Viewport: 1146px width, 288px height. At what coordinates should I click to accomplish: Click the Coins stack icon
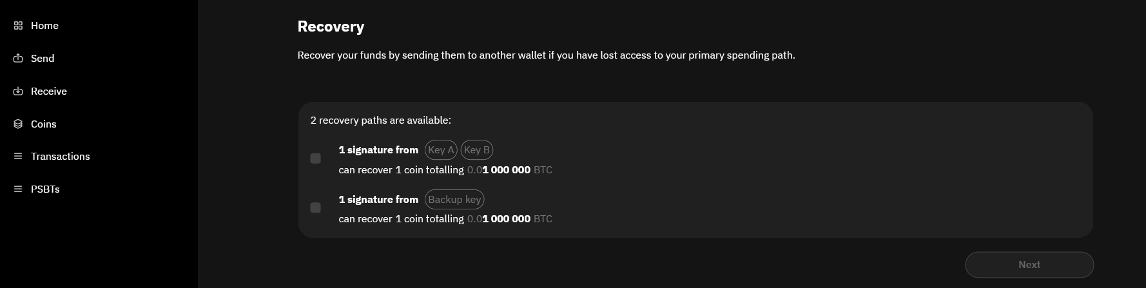click(x=18, y=124)
